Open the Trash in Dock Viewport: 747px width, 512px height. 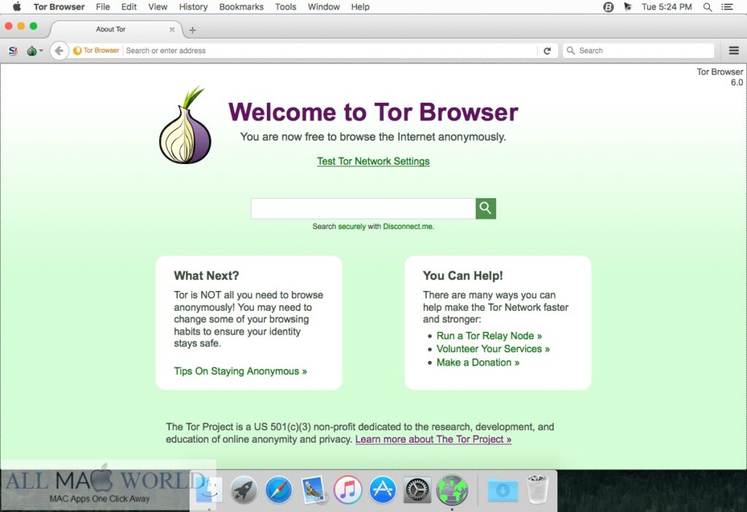[x=538, y=489]
